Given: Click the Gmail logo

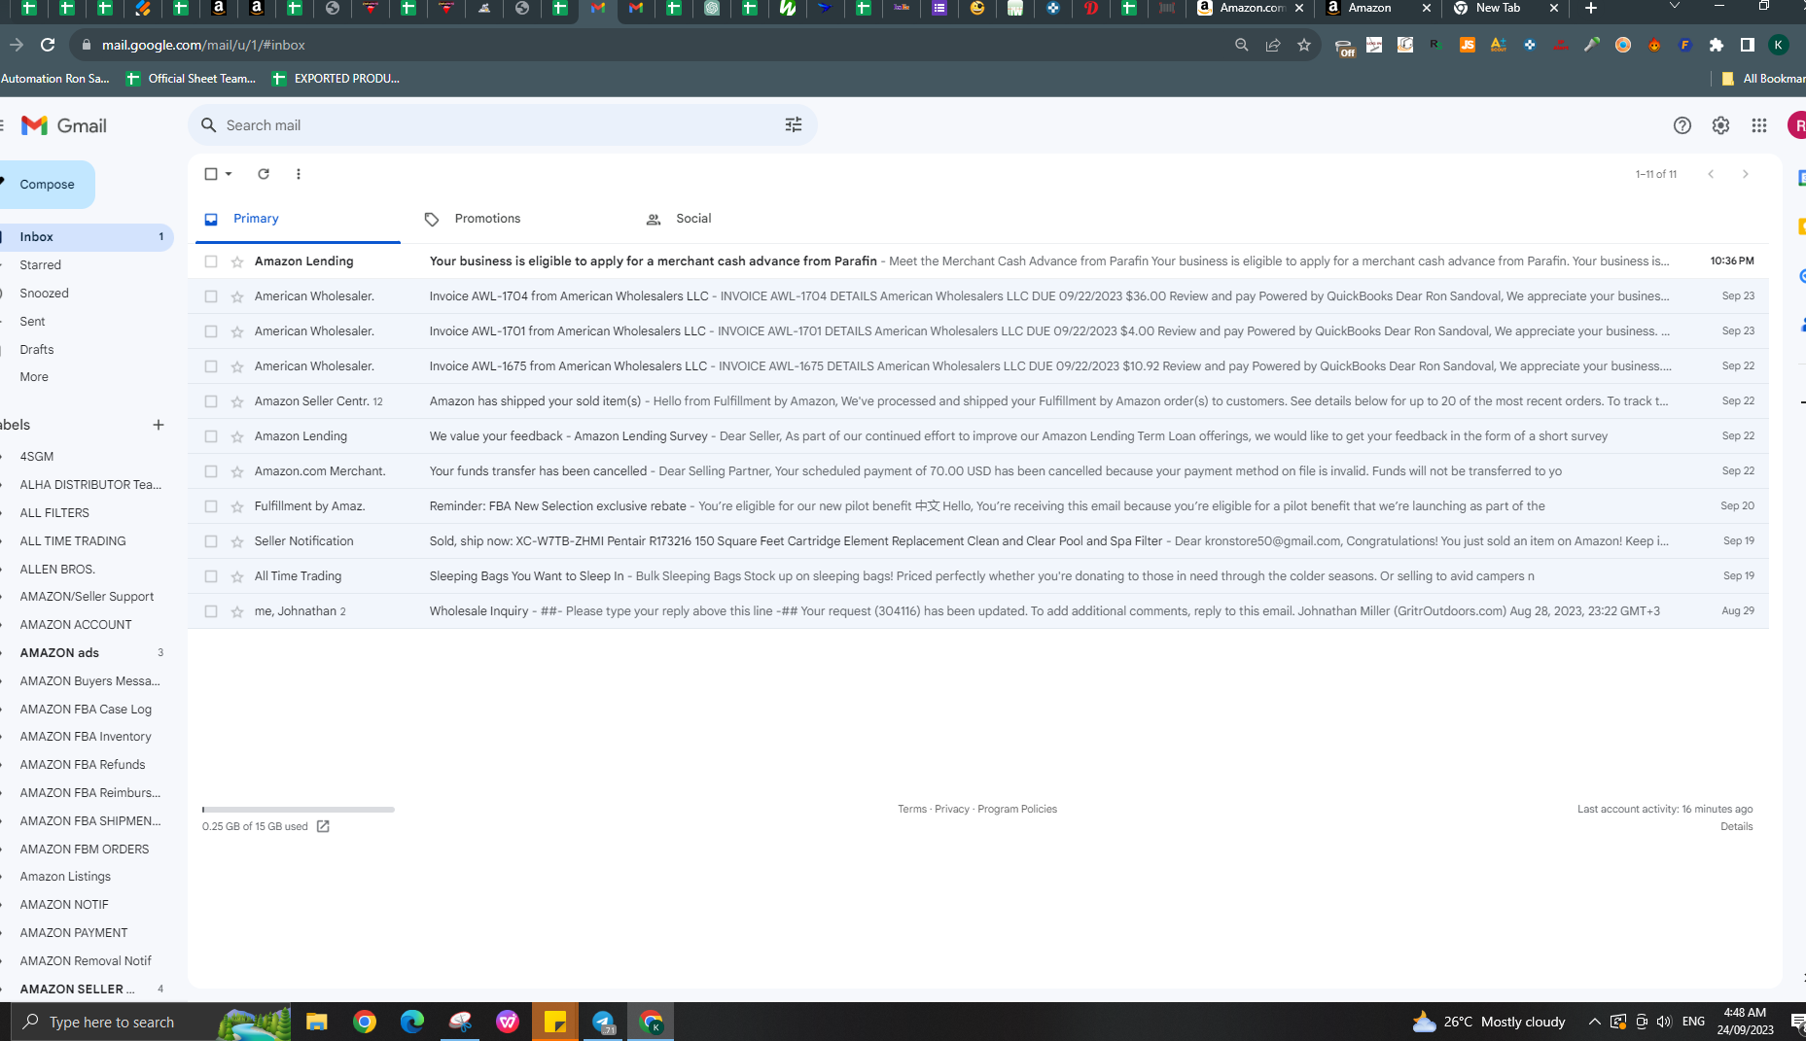Looking at the screenshot, I should [64, 125].
